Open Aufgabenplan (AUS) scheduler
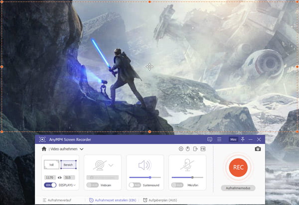This screenshot has height=205, width=299. point(160,200)
